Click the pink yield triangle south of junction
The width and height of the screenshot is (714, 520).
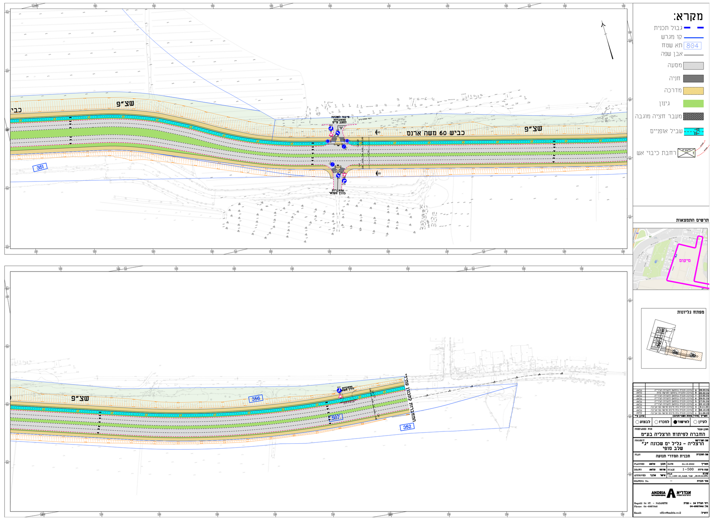pos(344,175)
